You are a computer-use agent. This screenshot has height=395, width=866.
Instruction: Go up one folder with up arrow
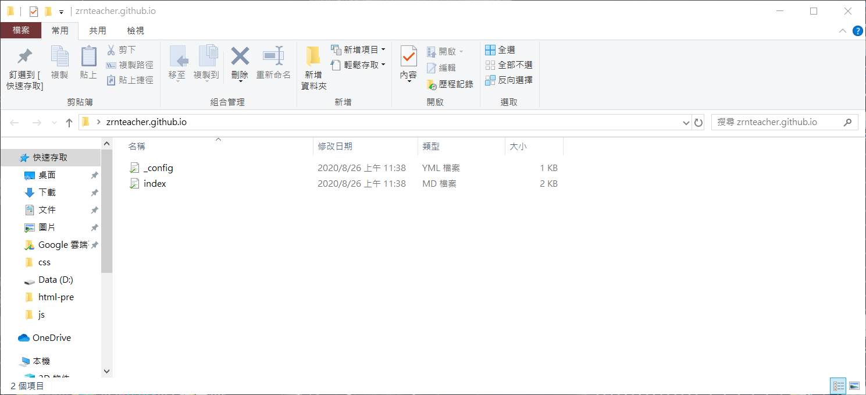point(69,123)
